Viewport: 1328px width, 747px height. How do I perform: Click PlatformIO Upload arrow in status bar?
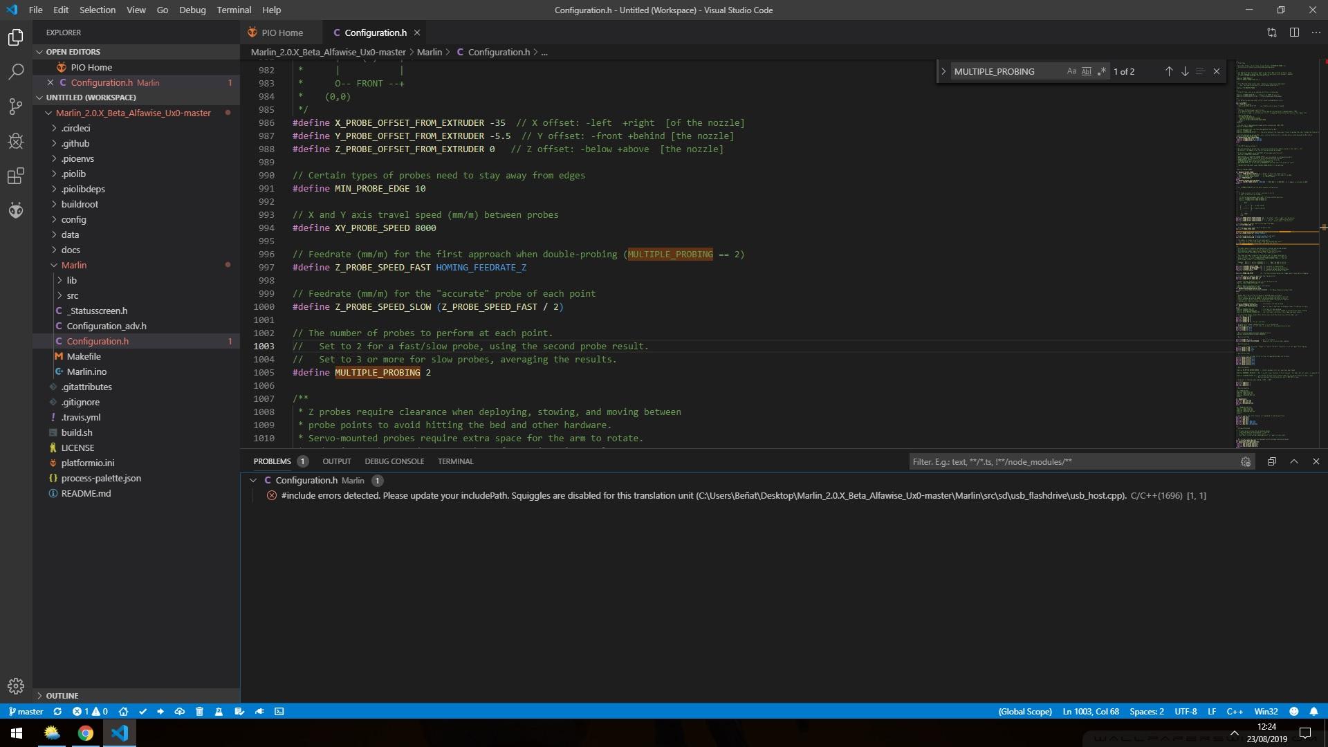[160, 711]
